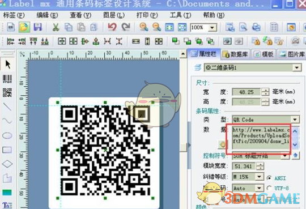Align selected objects to the right
Viewport: 306px width, 209px height.
click(x=22, y=41)
